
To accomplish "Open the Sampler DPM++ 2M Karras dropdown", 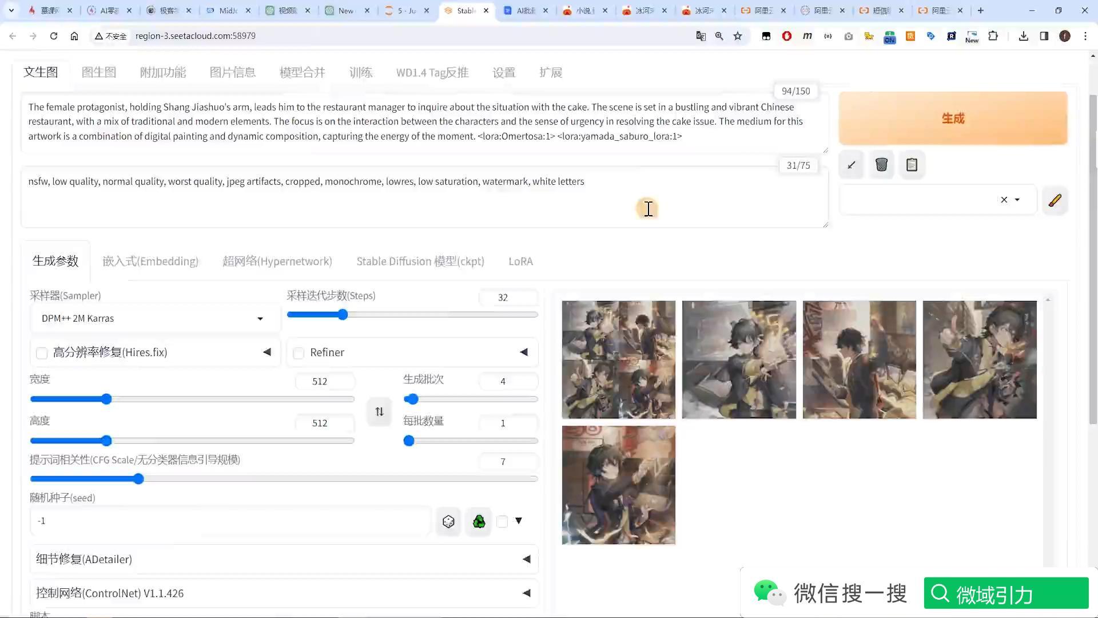I will tap(154, 318).
